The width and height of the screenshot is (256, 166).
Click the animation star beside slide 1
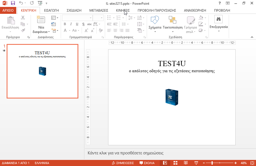click(4, 50)
